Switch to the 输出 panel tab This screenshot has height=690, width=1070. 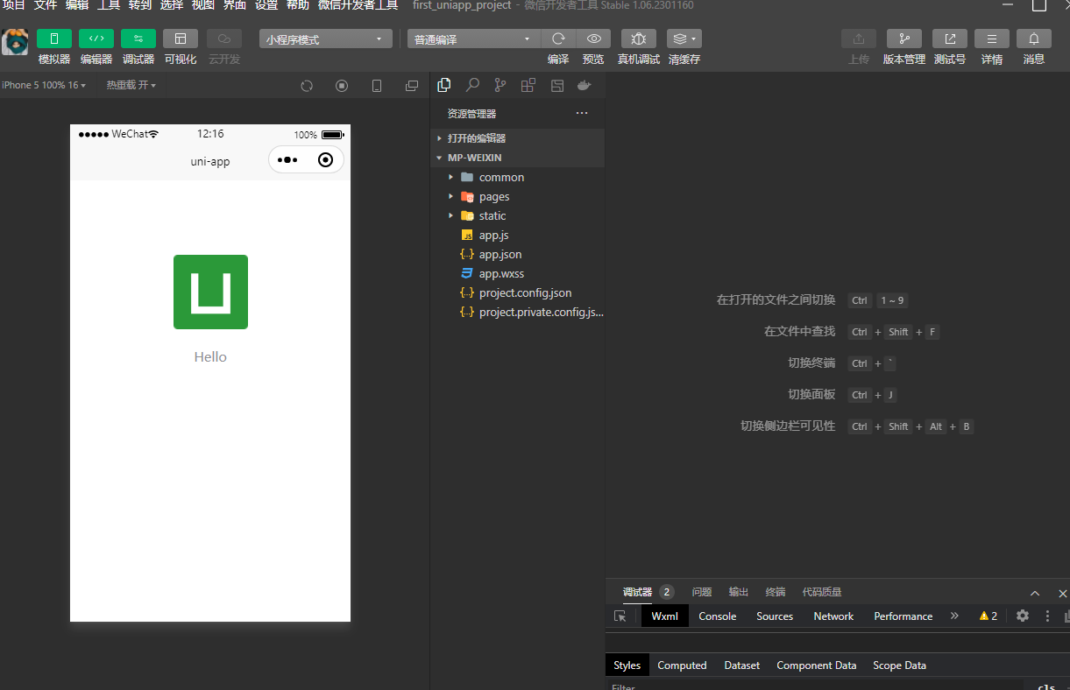(x=739, y=592)
